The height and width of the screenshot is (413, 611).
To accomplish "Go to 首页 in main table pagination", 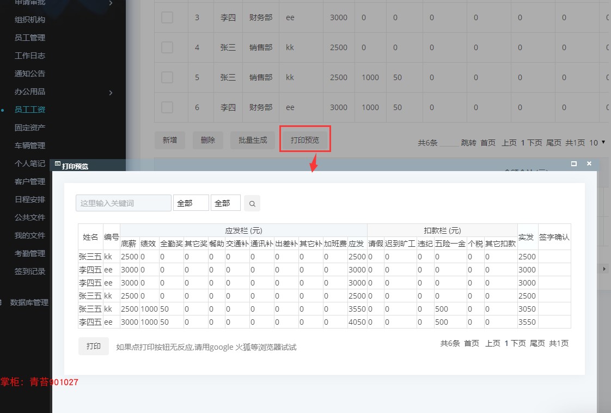I will click(x=488, y=143).
